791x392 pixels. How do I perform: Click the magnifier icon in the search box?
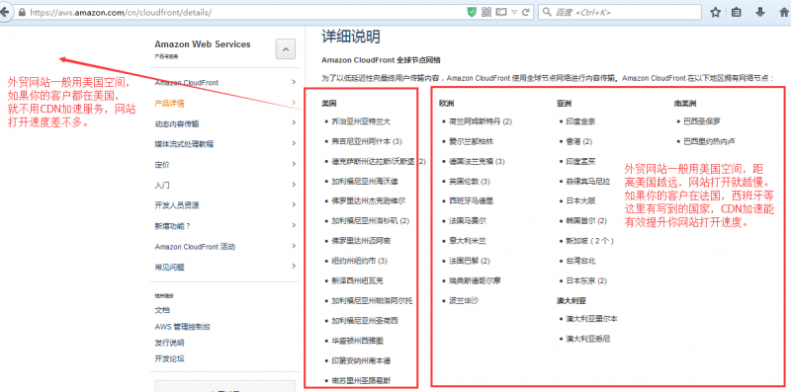pos(547,12)
